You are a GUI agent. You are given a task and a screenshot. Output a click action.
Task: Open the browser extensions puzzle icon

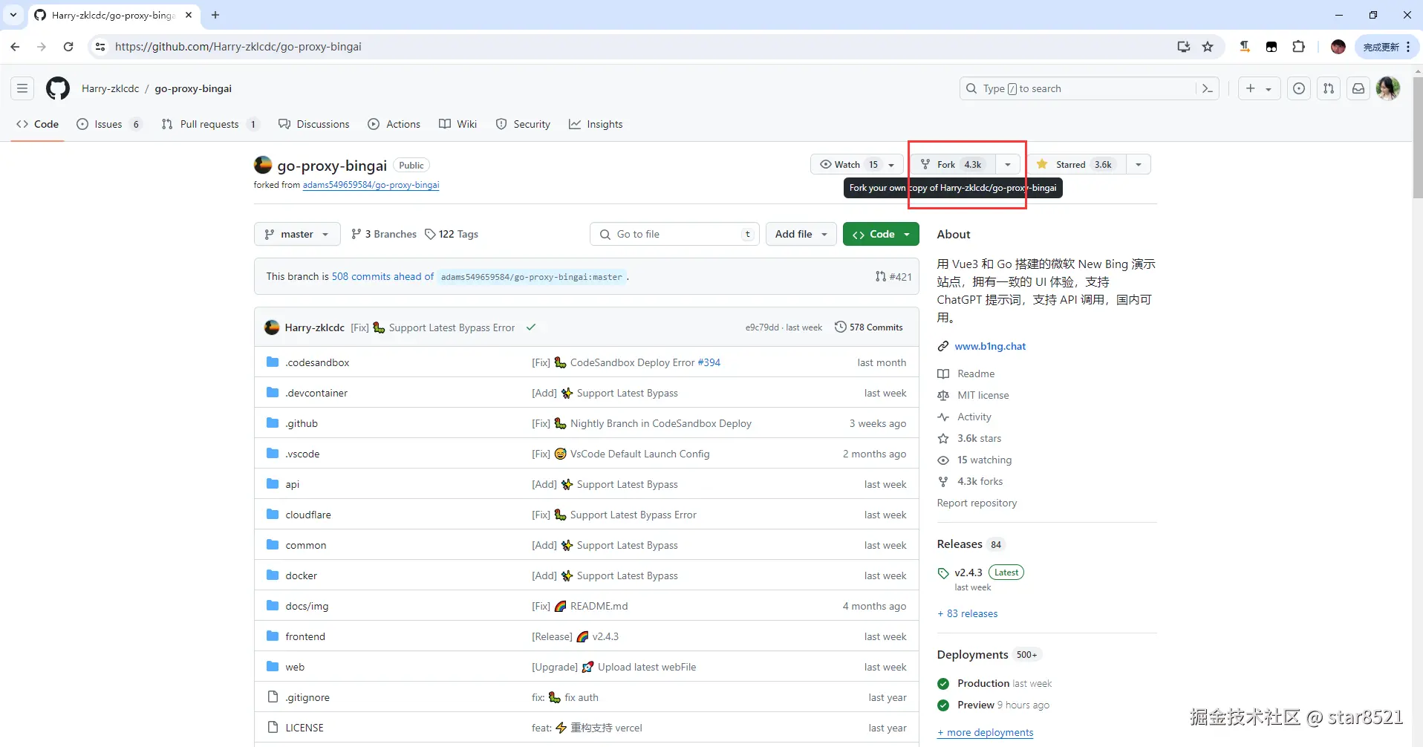[1298, 47]
